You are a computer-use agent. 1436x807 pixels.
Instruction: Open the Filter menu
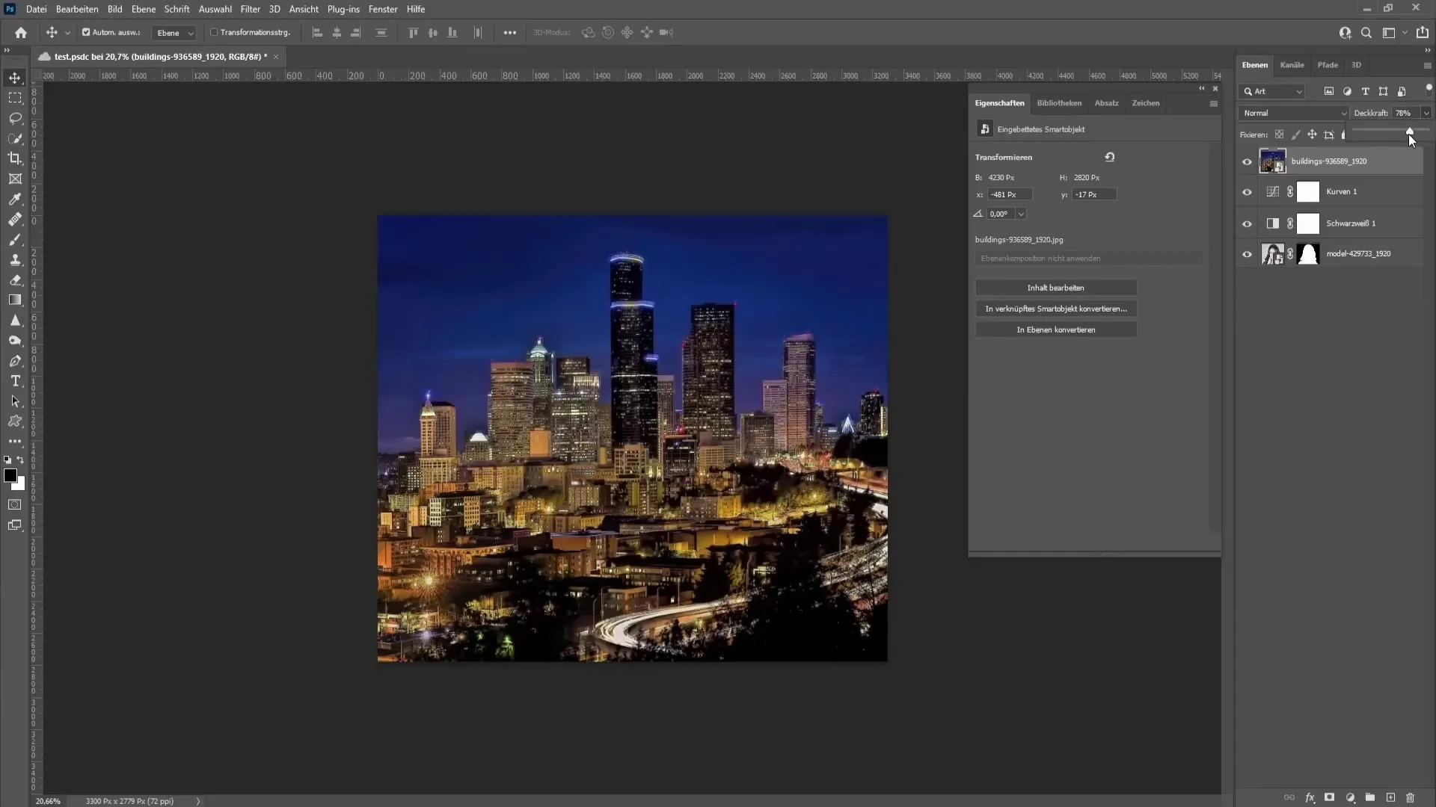[x=250, y=9]
